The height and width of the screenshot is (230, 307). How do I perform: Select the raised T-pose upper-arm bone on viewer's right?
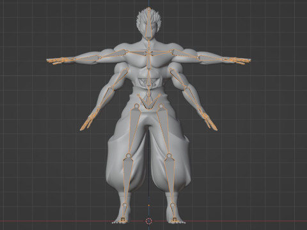pos(184,54)
